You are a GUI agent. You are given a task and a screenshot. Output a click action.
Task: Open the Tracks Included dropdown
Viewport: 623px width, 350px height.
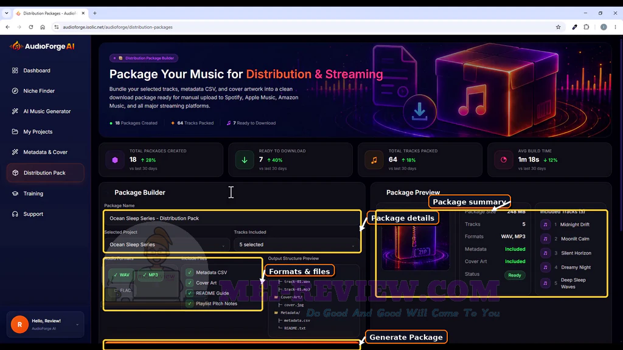click(x=296, y=244)
